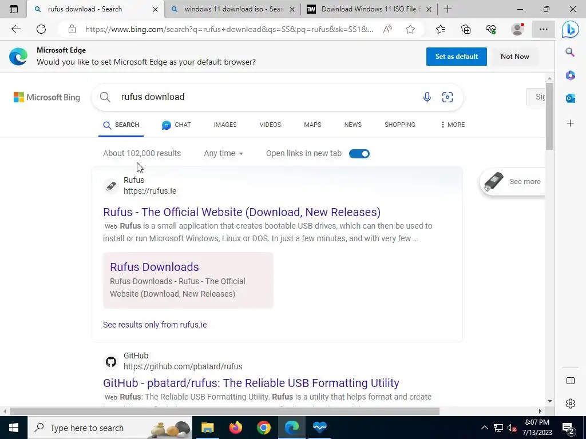The height and width of the screenshot is (439, 586).
Task: Click Set as default button
Action: [x=456, y=57]
